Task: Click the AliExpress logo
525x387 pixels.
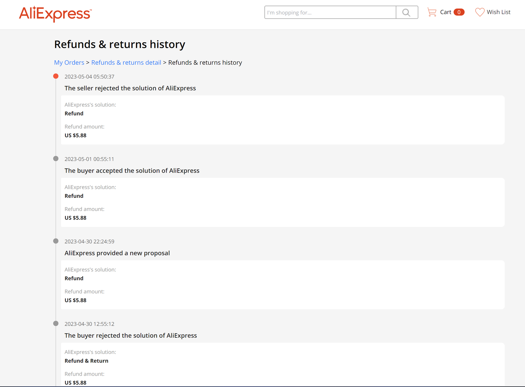Action: pyautogui.click(x=55, y=14)
